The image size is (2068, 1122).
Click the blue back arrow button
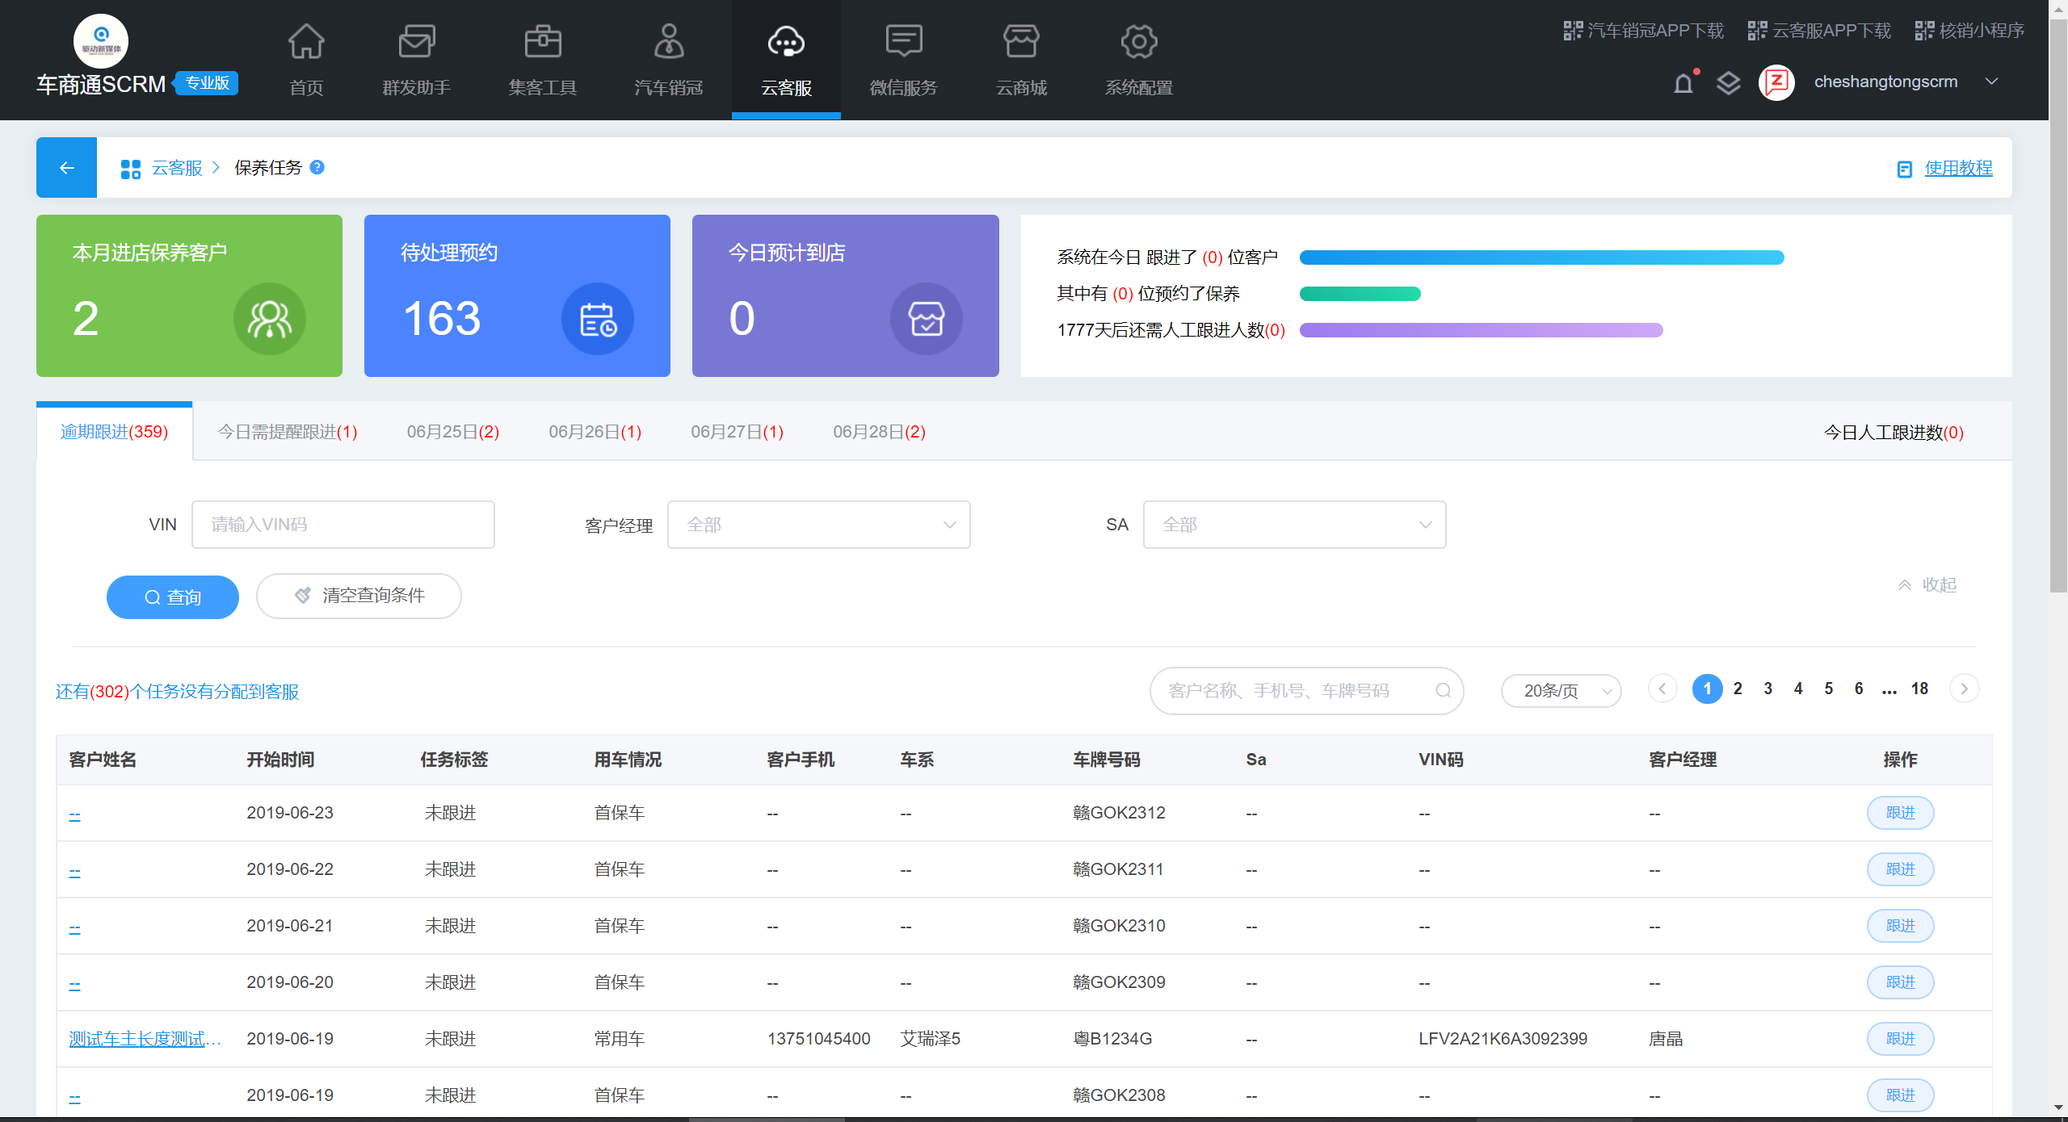point(66,167)
